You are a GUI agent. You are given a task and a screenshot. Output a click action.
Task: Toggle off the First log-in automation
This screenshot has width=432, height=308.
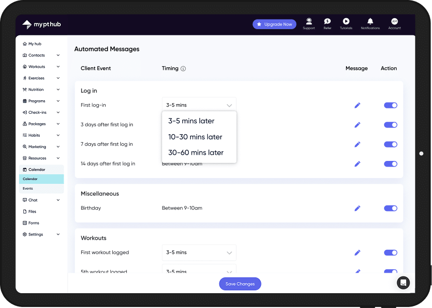pyautogui.click(x=390, y=106)
